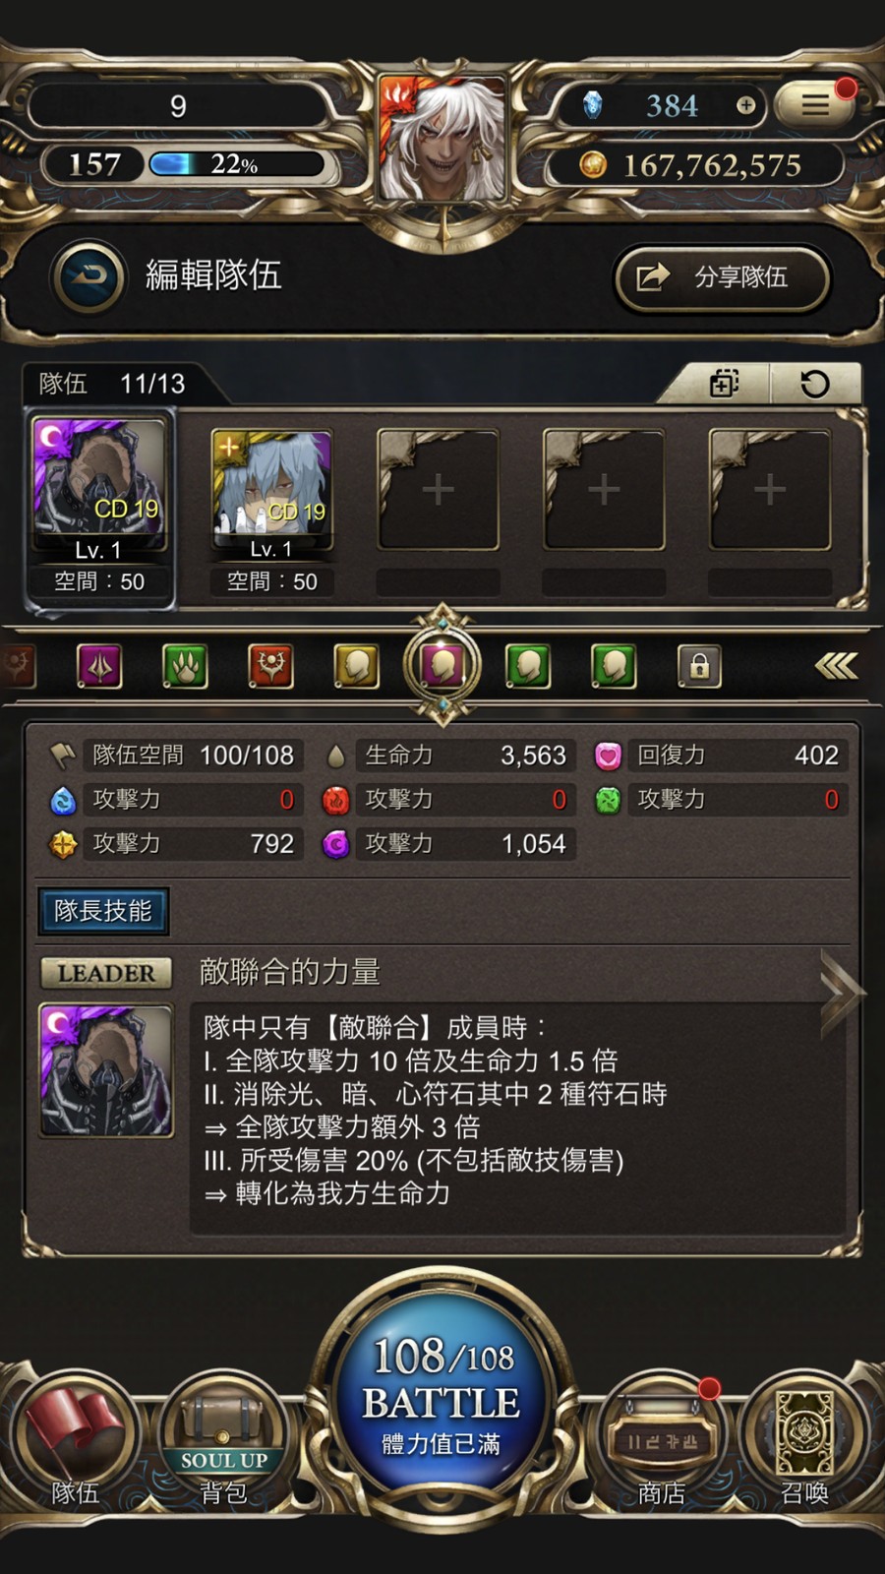Viewport: 885px width, 1574px height.
Task: Select the green paw team icon
Action: [185, 667]
